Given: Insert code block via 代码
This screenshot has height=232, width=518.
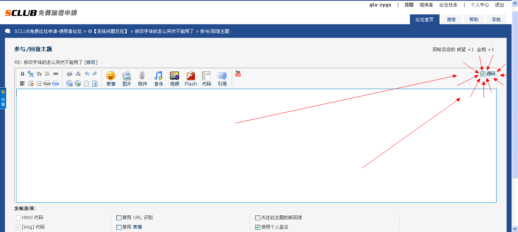Looking at the screenshot, I should tap(206, 79).
